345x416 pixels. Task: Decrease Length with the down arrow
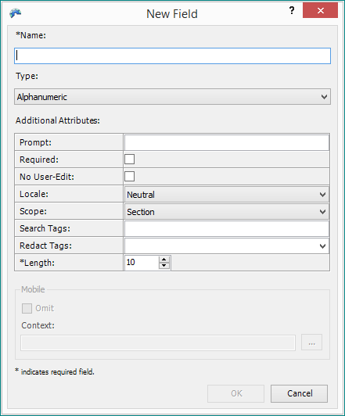pos(164,266)
